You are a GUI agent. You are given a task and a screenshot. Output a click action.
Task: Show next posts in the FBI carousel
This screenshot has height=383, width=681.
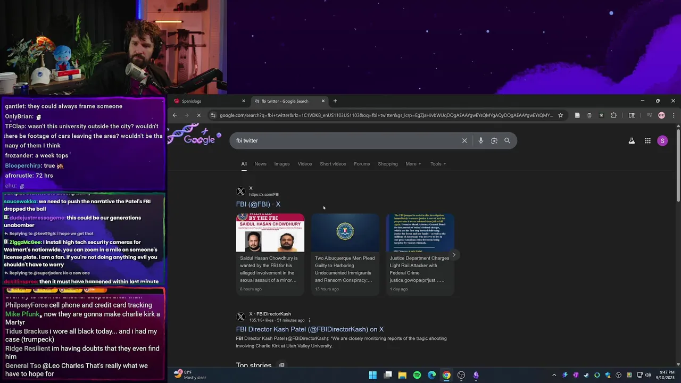click(x=454, y=255)
